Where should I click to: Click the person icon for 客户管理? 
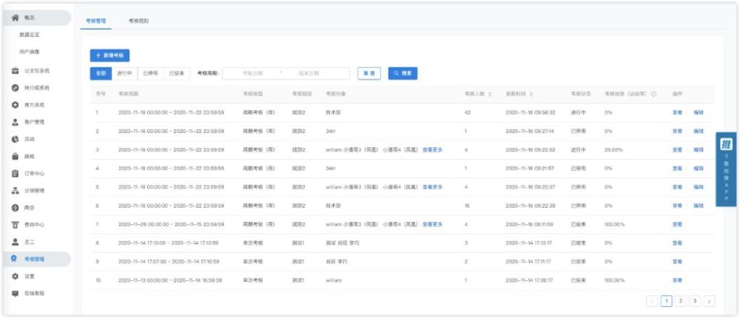coord(15,122)
